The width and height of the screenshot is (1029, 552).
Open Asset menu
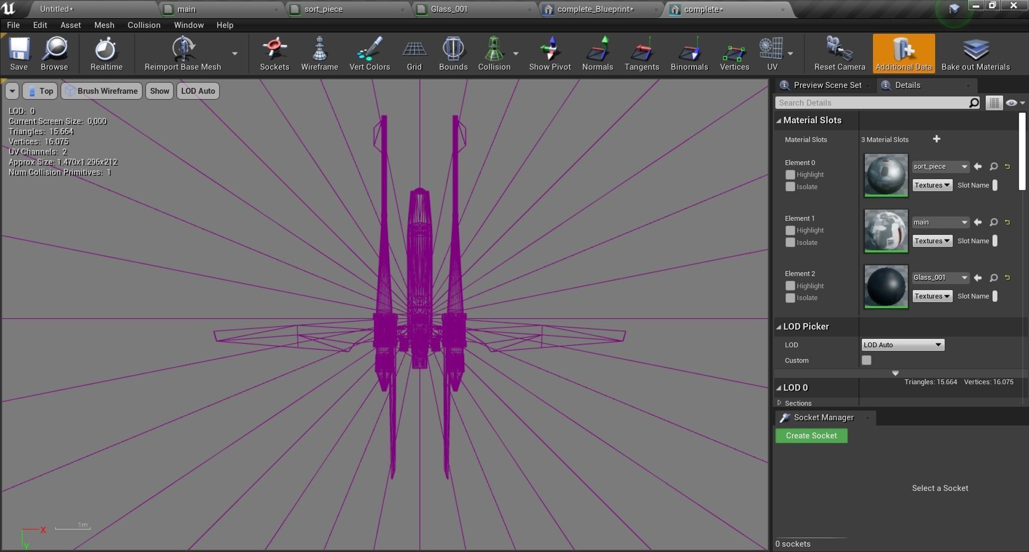(x=71, y=25)
